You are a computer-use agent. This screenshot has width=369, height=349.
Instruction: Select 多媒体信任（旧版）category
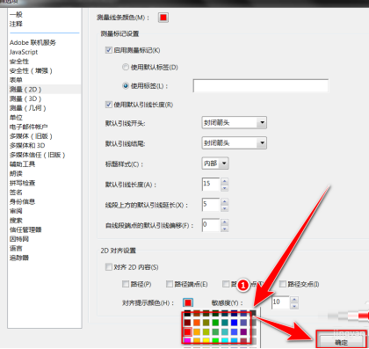[37, 155]
